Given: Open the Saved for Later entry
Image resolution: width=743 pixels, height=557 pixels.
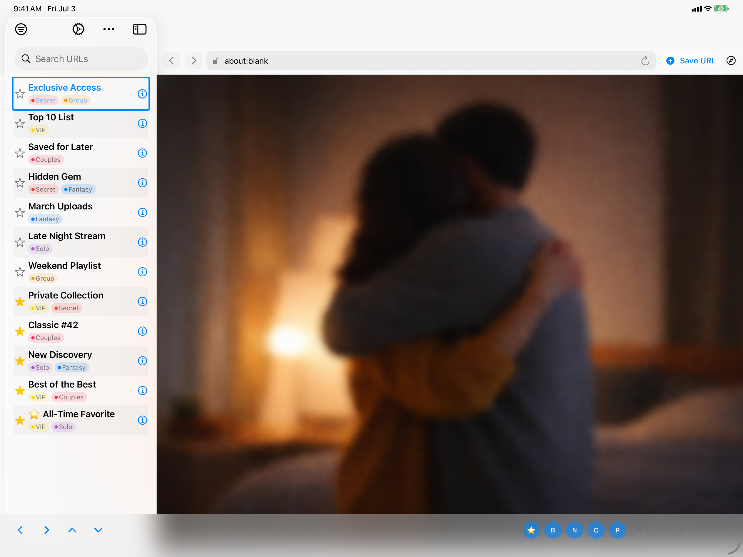Looking at the screenshot, I should tap(81, 153).
